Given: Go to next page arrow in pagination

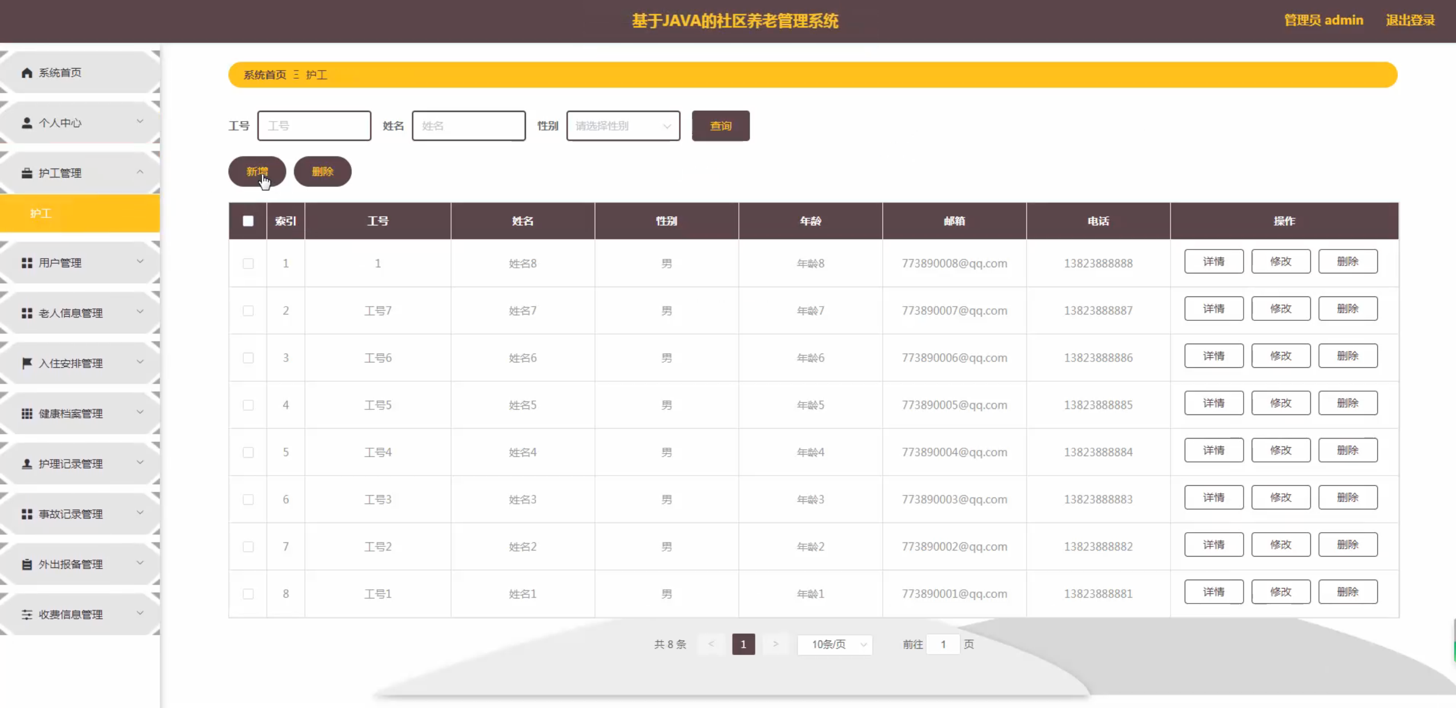Looking at the screenshot, I should point(775,644).
